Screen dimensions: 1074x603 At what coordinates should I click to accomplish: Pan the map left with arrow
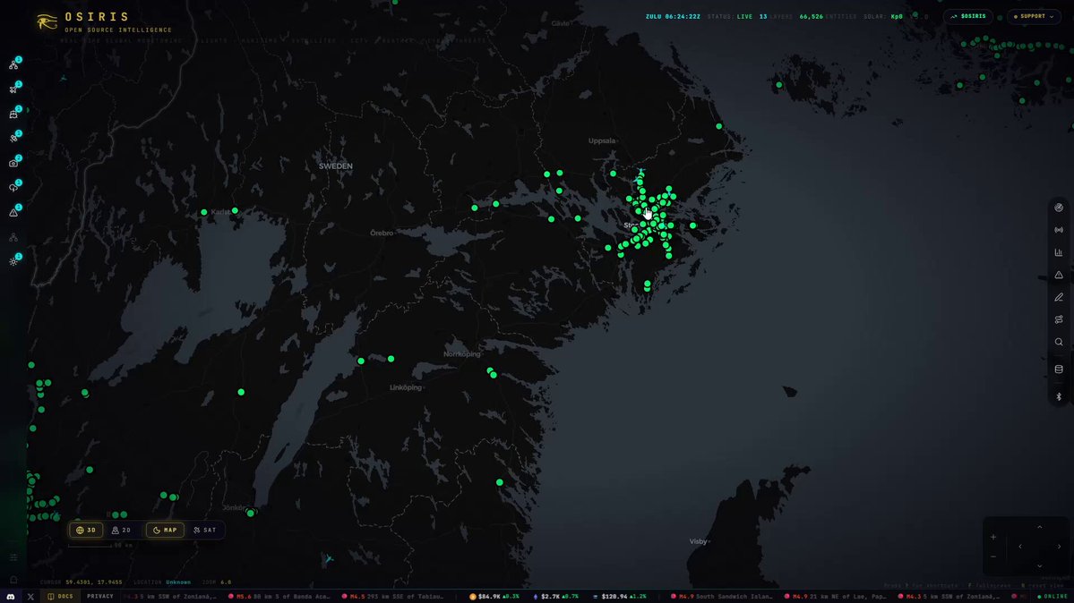[1020, 547]
